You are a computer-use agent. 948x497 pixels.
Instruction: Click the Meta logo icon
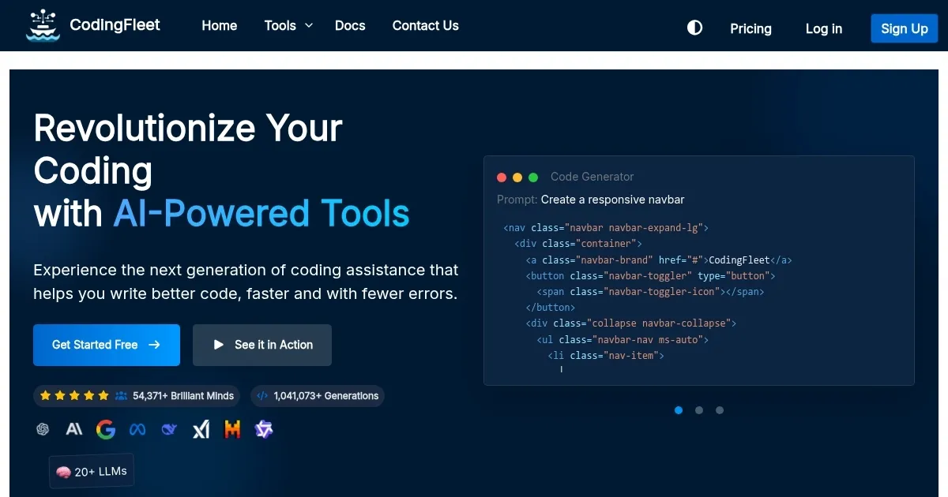point(137,429)
